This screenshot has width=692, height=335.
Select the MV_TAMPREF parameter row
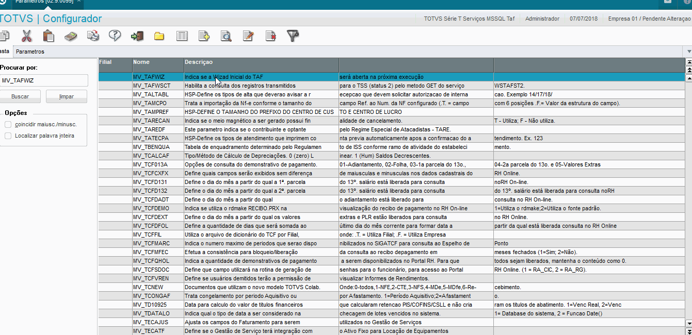point(391,112)
